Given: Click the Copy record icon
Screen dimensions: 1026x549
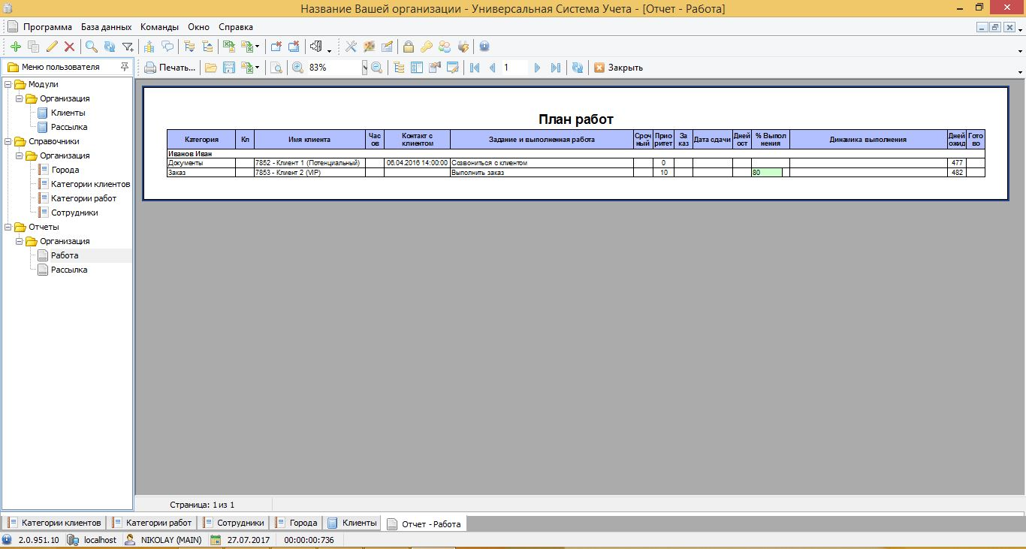Looking at the screenshot, I should (x=33, y=47).
